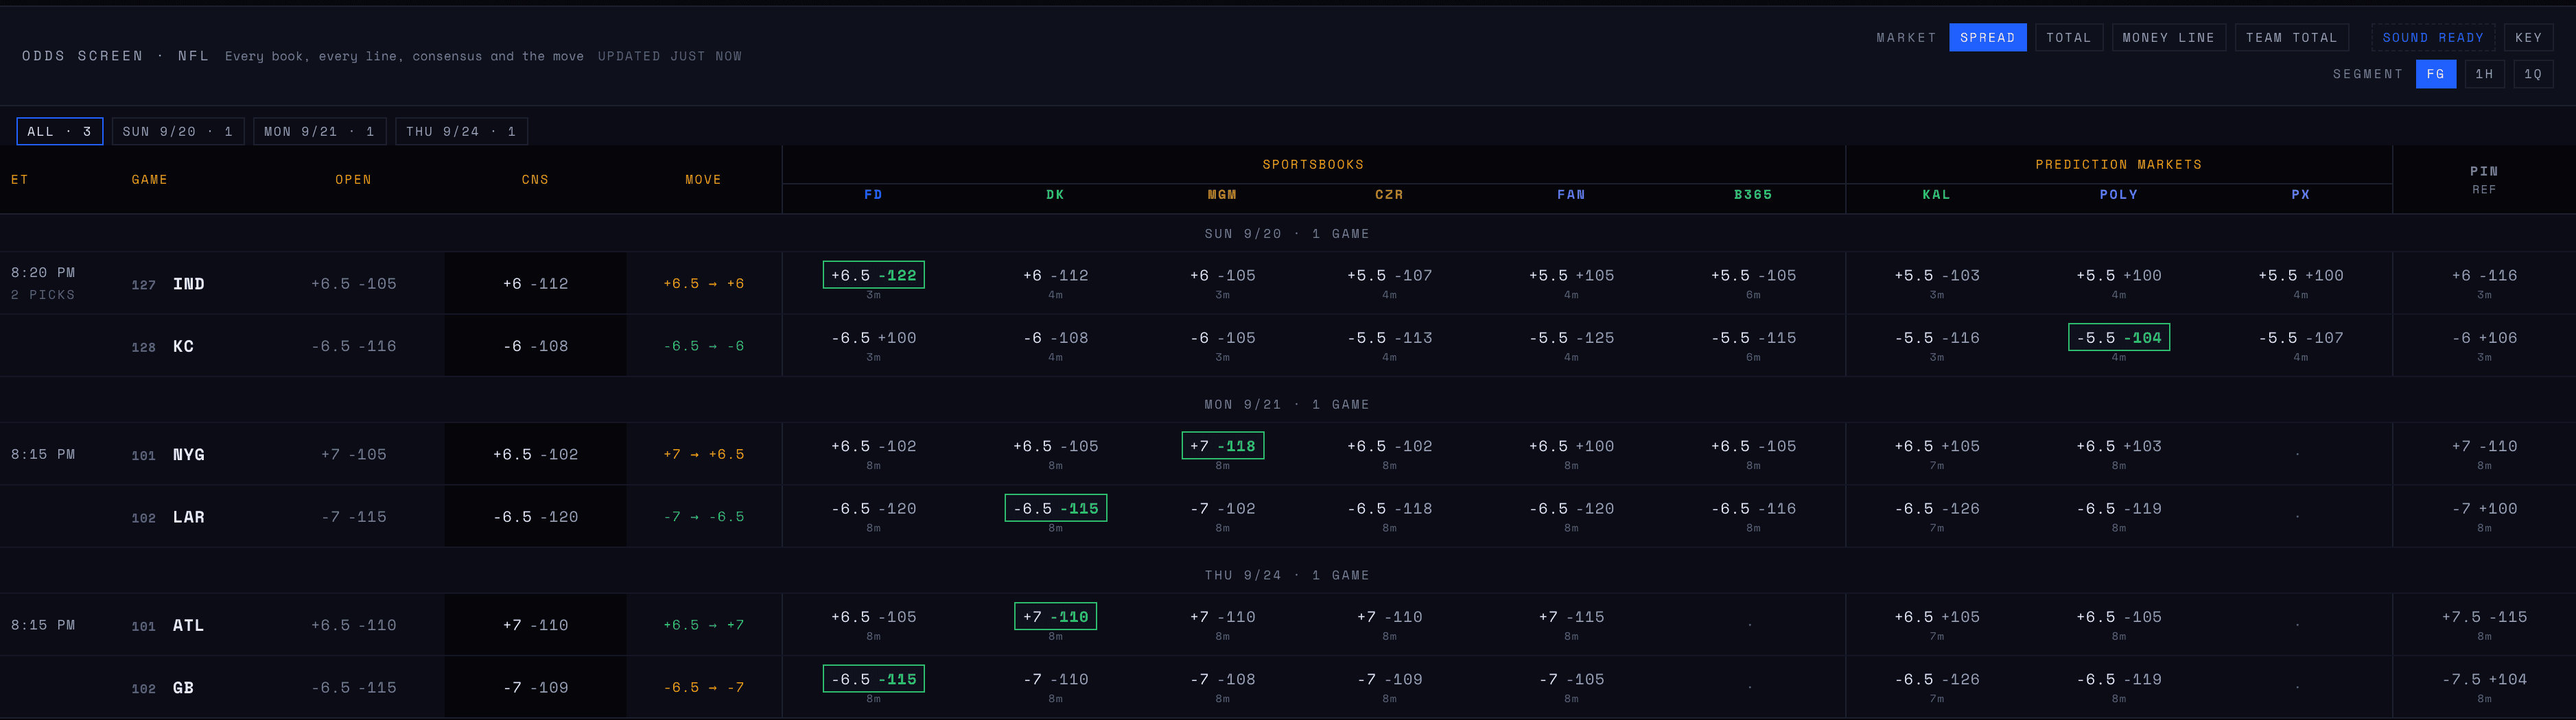Select highlighted FD -6.5 -115 GB line
2576x720 pixels.
873,679
